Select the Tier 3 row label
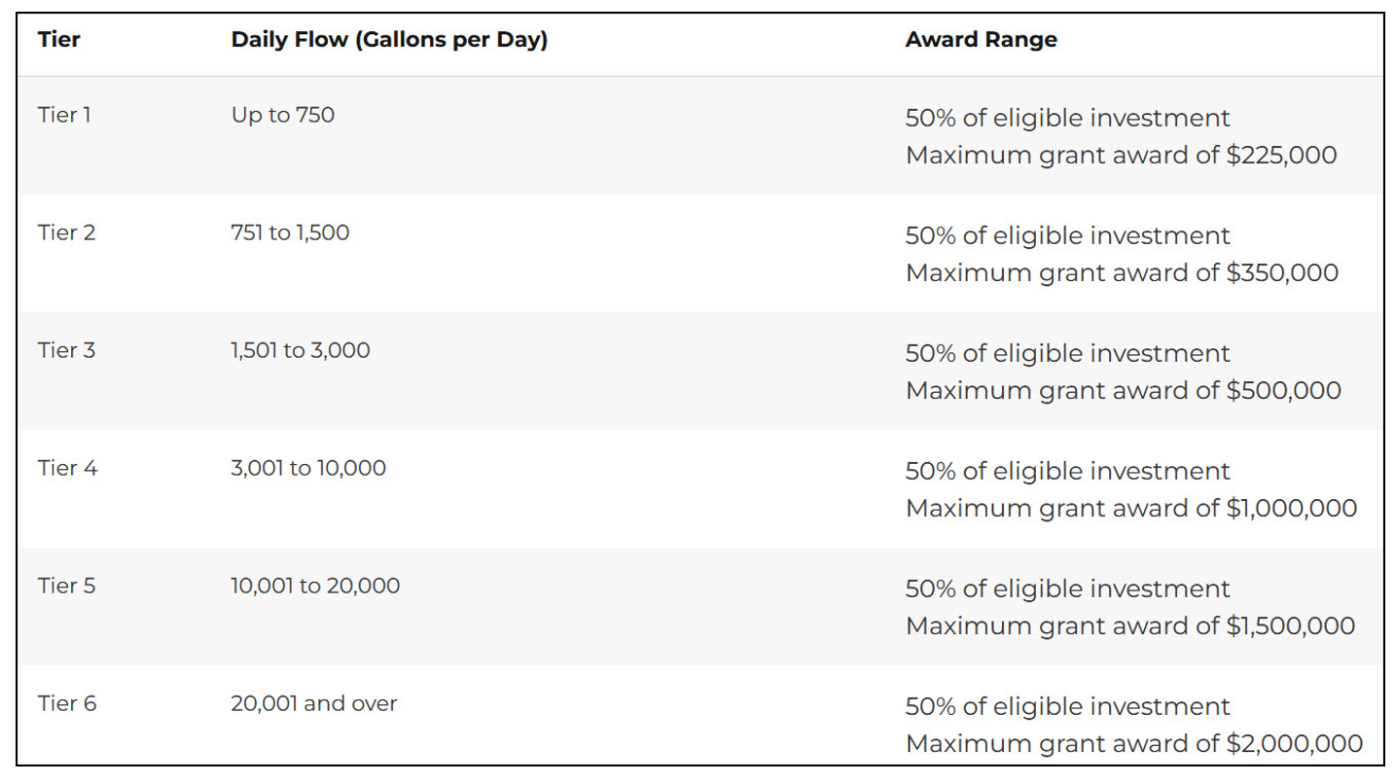 pyautogui.click(x=66, y=350)
